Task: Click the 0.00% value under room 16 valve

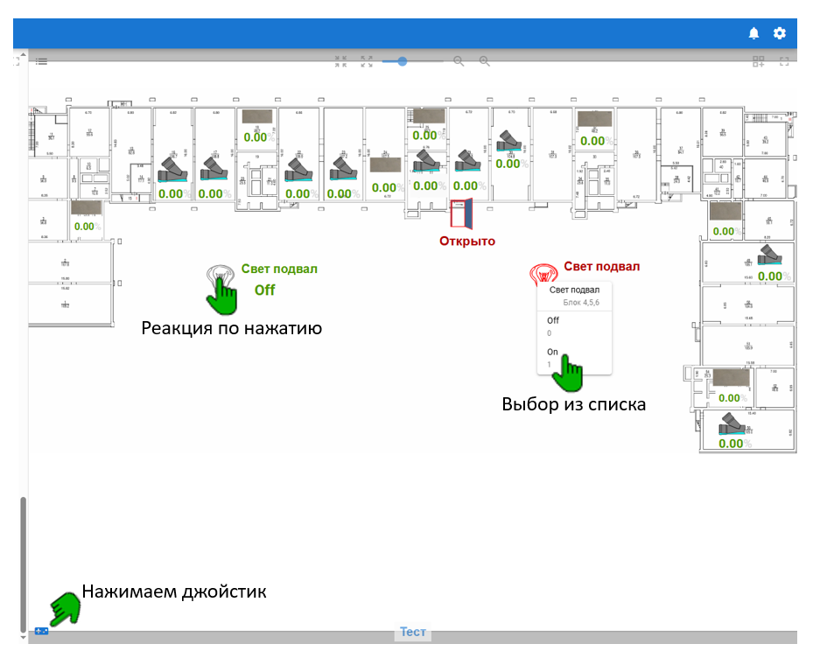Action: pyautogui.click(x=174, y=194)
